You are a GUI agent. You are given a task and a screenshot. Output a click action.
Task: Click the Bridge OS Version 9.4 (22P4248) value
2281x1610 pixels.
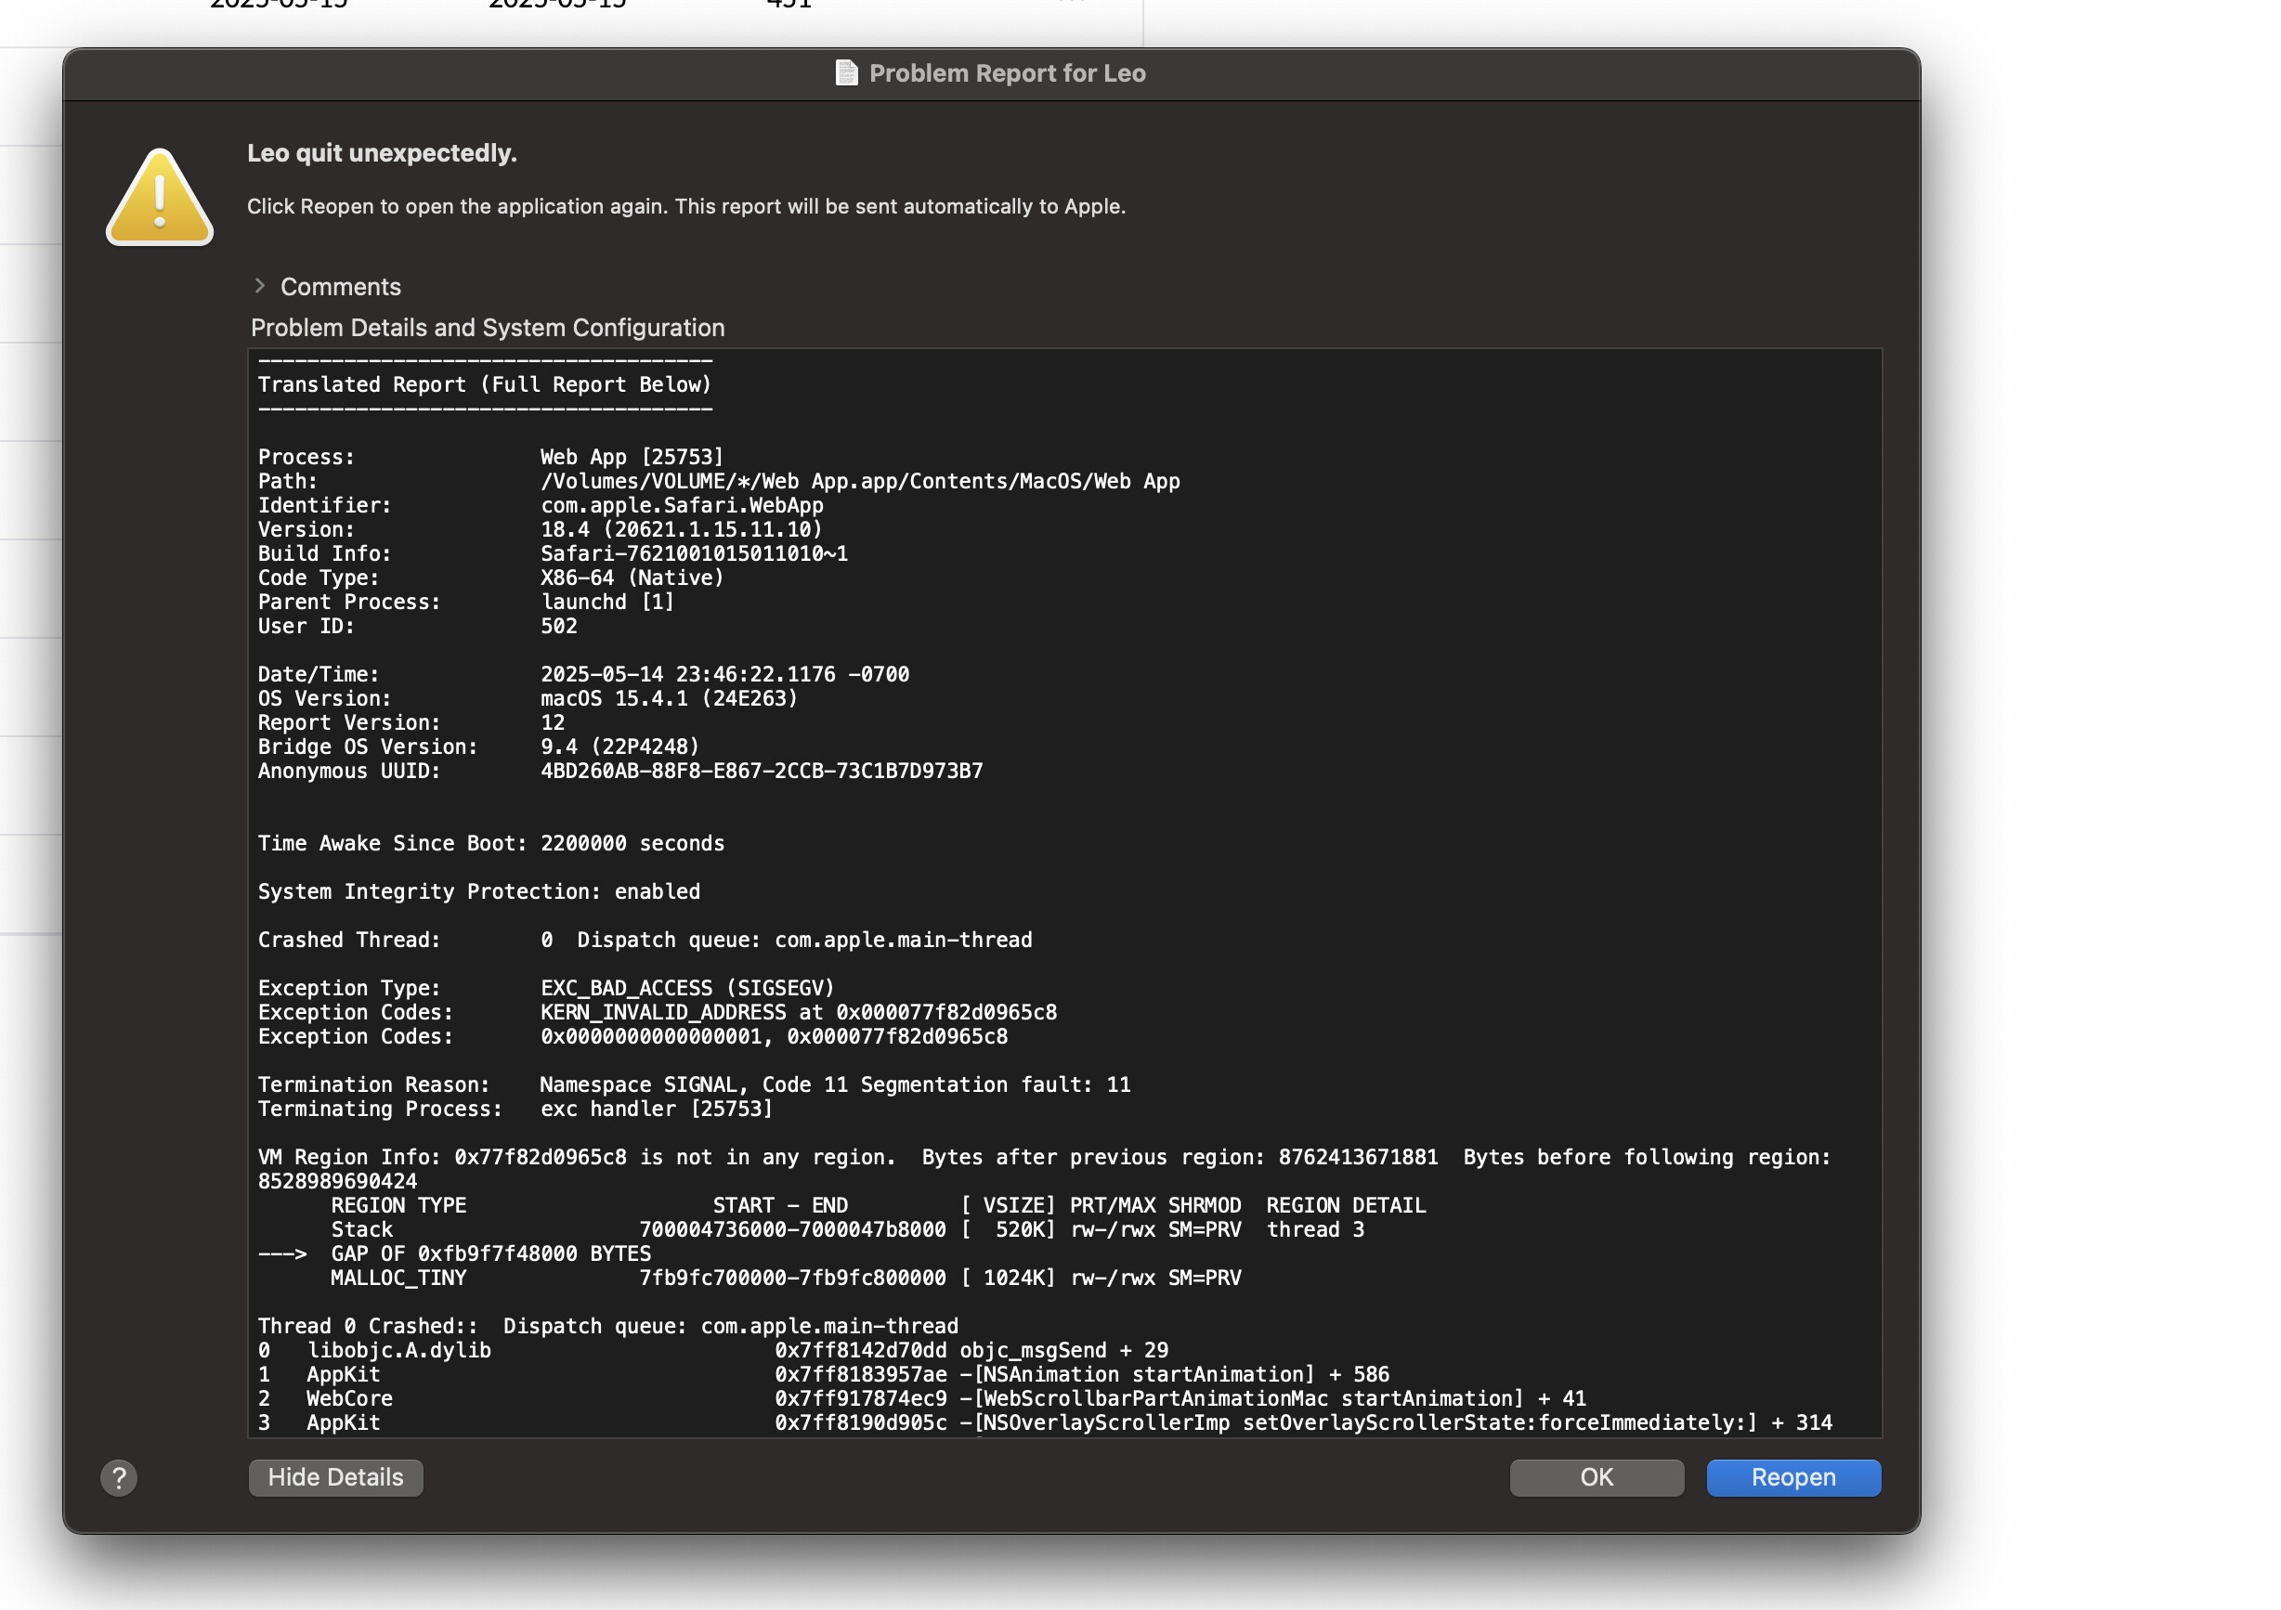point(619,747)
